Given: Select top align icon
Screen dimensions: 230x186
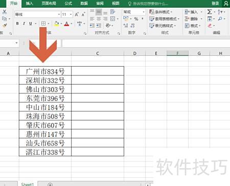Looking at the screenshot, I should pyautogui.click(x=92, y=11).
